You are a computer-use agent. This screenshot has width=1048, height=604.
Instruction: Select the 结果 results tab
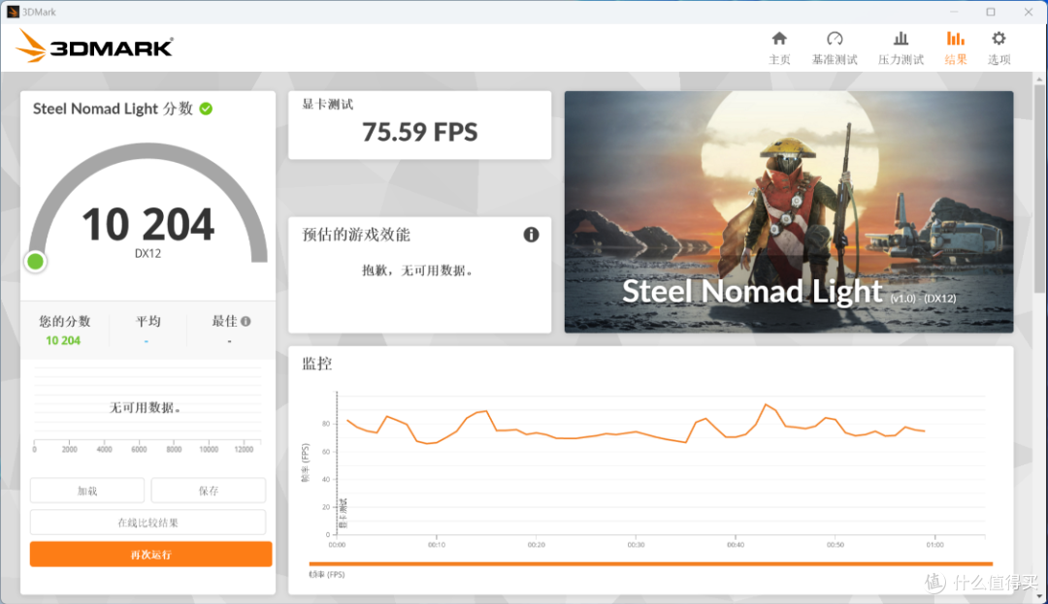pos(955,48)
